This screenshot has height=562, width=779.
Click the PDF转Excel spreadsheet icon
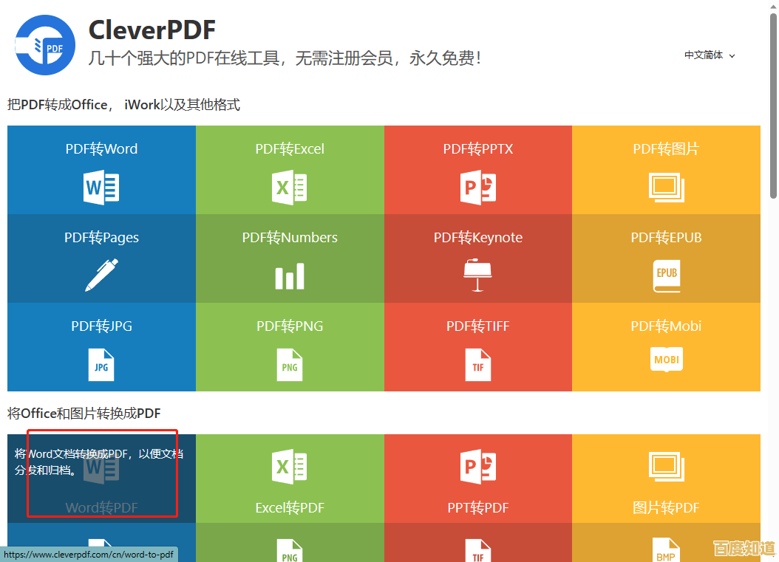289,187
